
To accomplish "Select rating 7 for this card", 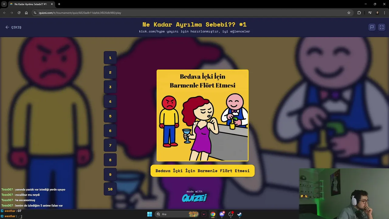I will (110, 145).
